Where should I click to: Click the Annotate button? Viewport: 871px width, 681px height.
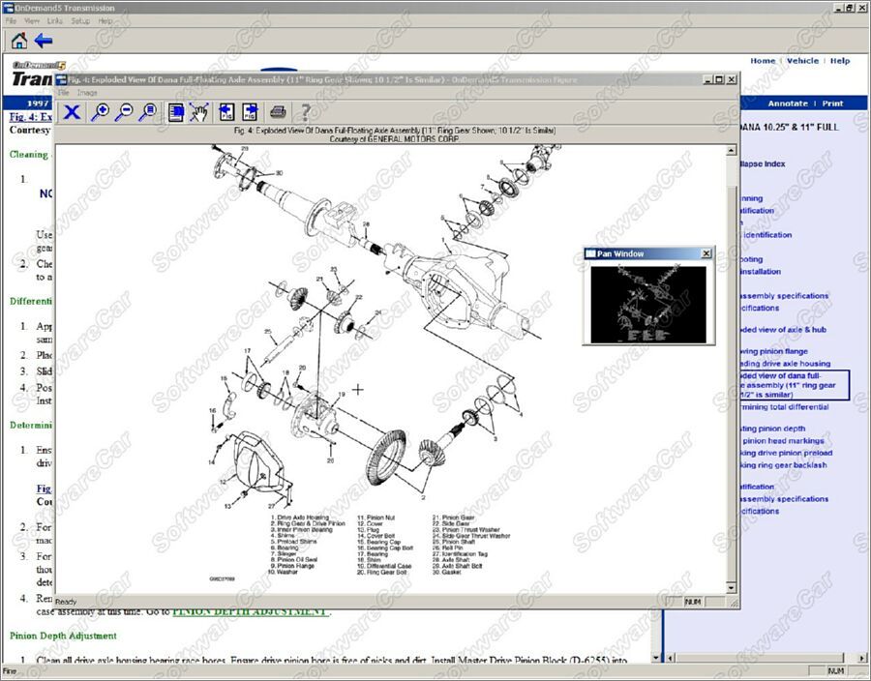point(787,104)
